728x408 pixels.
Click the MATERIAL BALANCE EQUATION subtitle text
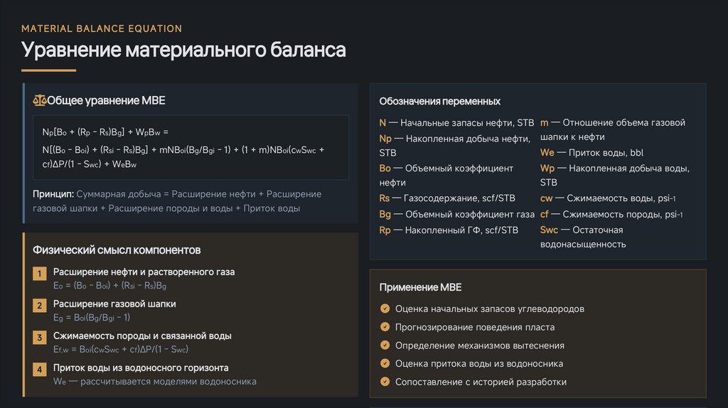pos(102,28)
